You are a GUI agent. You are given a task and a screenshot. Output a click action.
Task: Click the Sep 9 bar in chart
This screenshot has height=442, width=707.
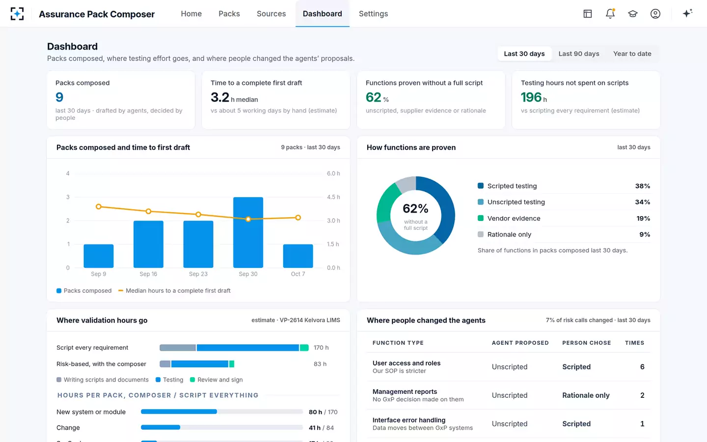click(x=99, y=256)
